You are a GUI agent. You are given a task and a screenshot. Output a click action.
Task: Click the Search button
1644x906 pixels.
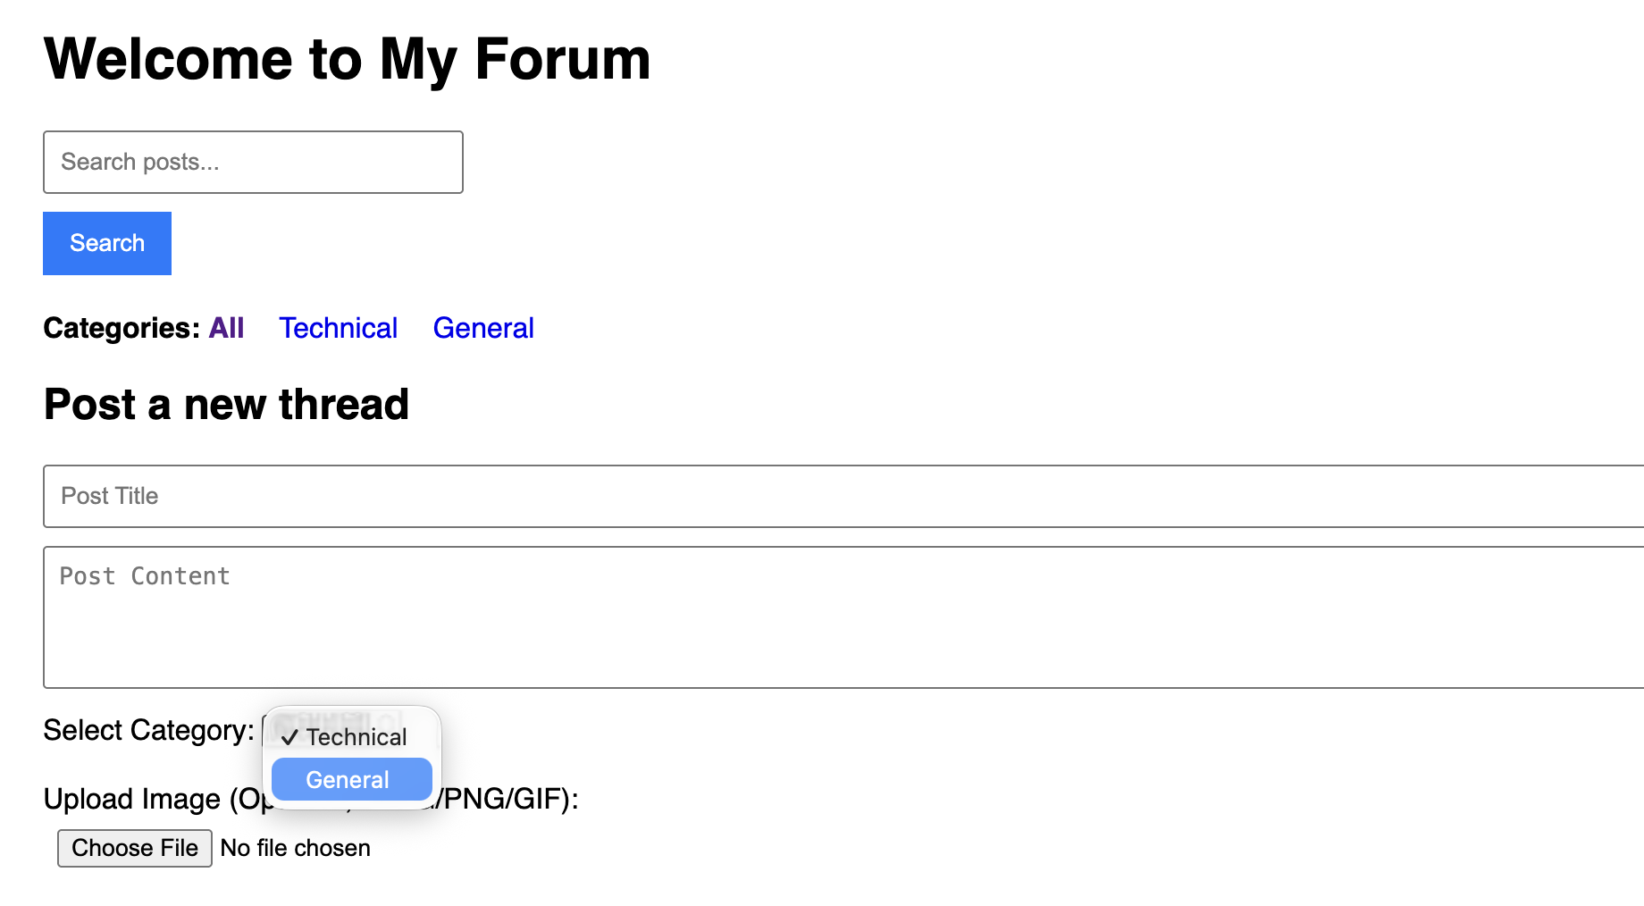point(106,243)
